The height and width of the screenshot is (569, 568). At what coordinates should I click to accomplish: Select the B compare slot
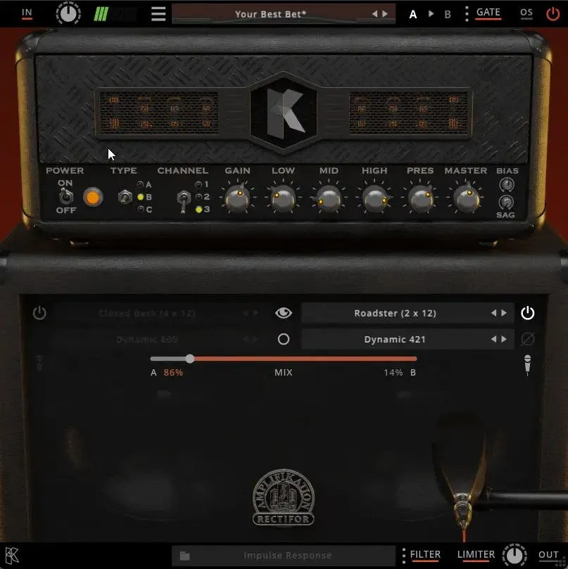click(x=448, y=14)
